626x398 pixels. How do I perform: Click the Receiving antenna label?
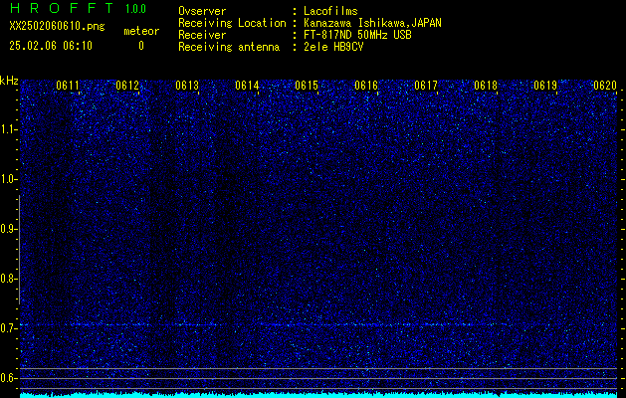pos(229,47)
